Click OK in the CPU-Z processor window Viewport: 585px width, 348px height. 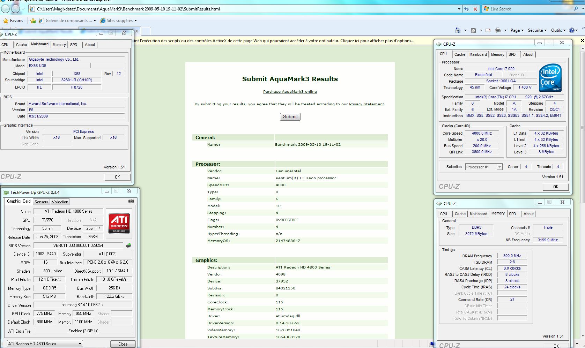556,187
